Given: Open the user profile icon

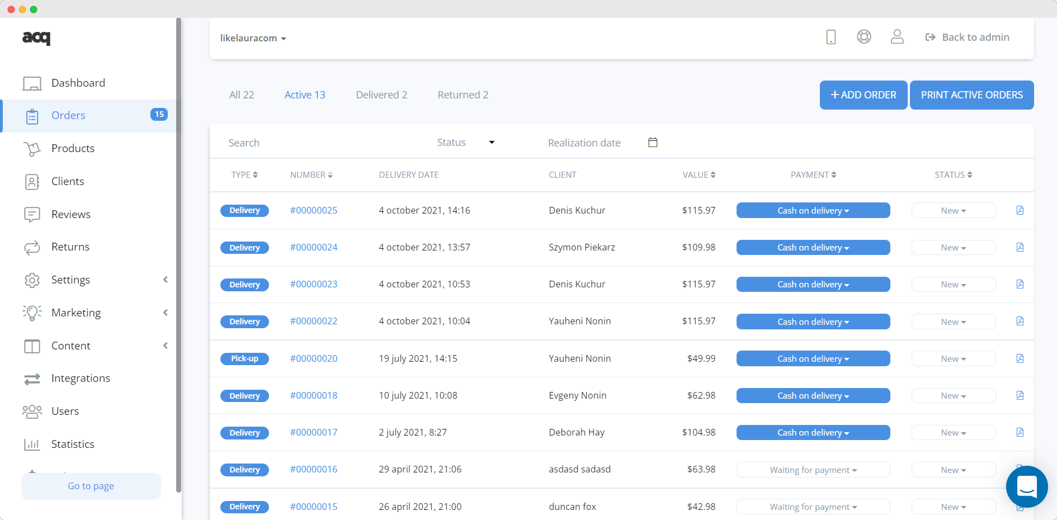Looking at the screenshot, I should point(897,37).
